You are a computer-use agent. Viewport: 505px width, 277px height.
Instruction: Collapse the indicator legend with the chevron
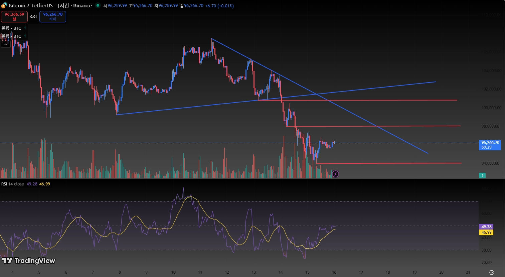[x=6, y=44]
